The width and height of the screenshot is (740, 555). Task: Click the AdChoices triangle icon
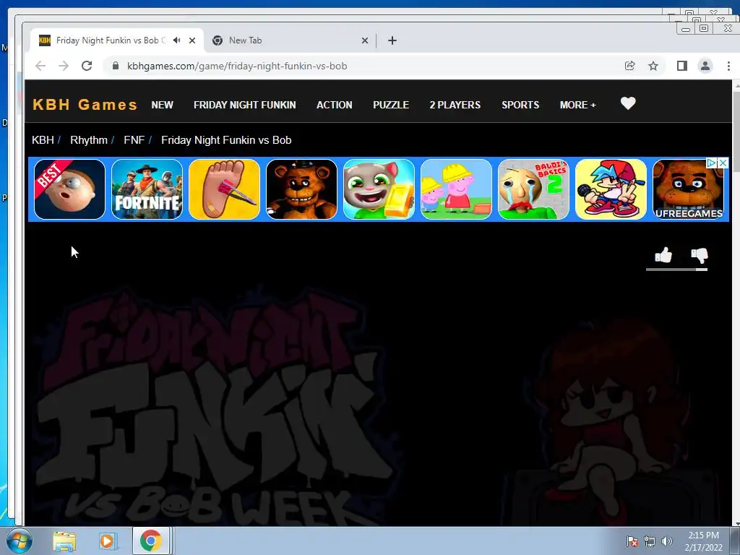[711, 163]
